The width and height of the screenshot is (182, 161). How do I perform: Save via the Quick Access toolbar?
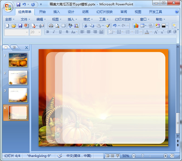[x=18, y=5]
